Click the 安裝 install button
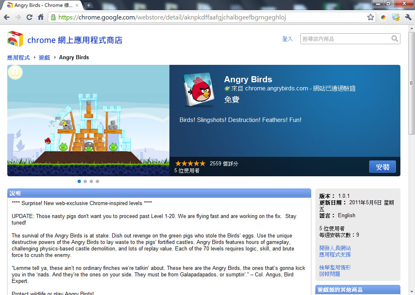Image resolution: width=415 pixels, height=295 pixels. (x=383, y=167)
